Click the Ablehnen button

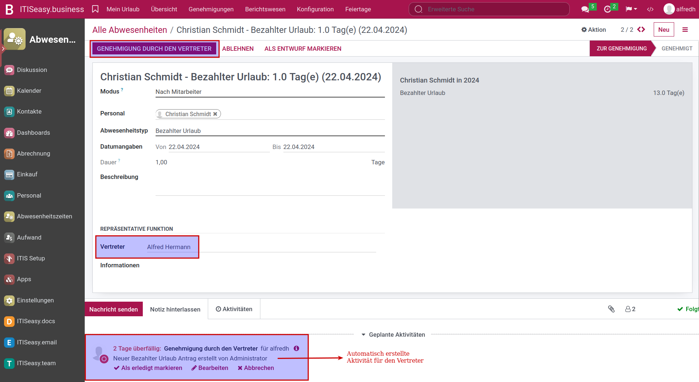(x=238, y=49)
